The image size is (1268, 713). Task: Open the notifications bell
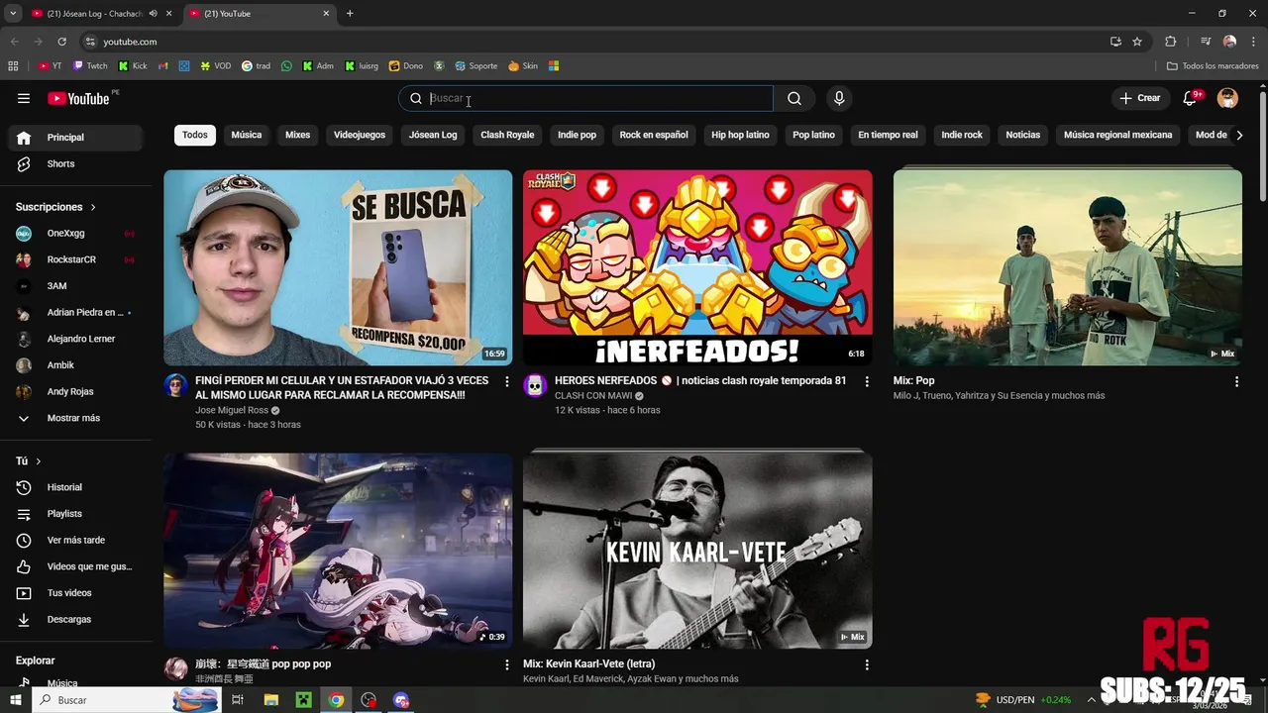pyautogui.click(x=1191, y=98)
